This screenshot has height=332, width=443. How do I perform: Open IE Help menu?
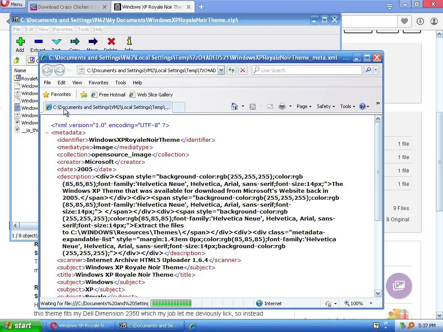(x=137, y=83)
